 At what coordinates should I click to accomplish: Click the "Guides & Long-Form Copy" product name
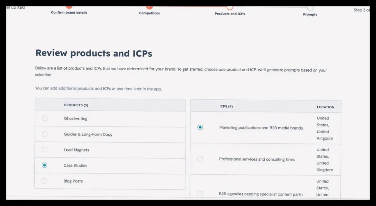coord(88,134)
